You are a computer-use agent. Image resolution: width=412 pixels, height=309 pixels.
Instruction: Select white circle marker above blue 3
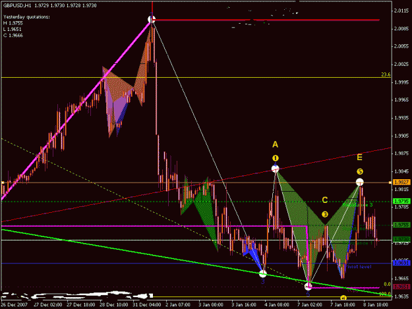click(x=263, y=274)
